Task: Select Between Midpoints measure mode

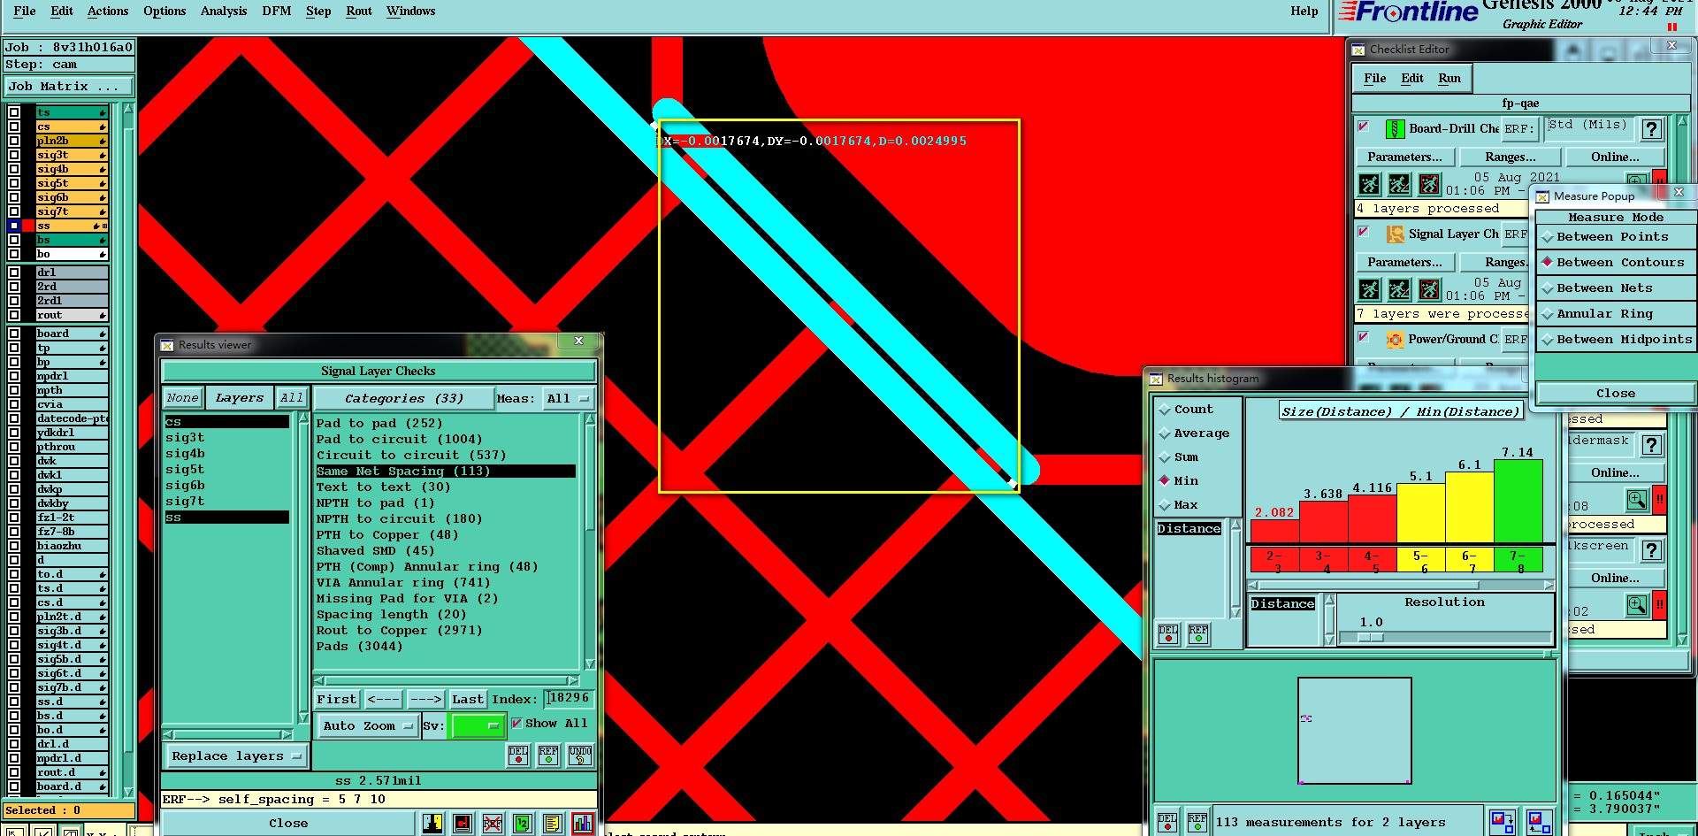Action: pyautogui.click(x=1615, y=340)
